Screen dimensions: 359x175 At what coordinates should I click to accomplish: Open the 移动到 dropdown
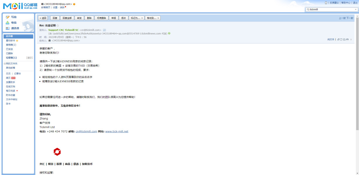[153, 18]
